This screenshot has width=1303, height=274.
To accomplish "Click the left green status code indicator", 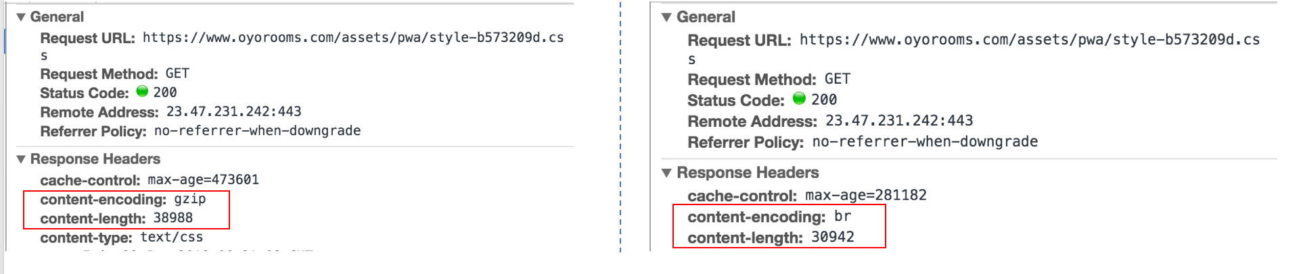I will [x=142, y=91].
